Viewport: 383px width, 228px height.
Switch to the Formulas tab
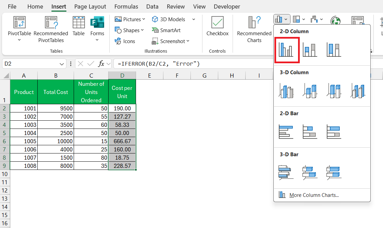tap(126, 6)
